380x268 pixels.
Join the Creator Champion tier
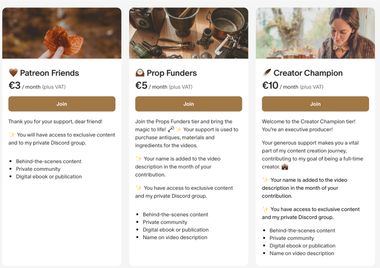click(315, 104)
